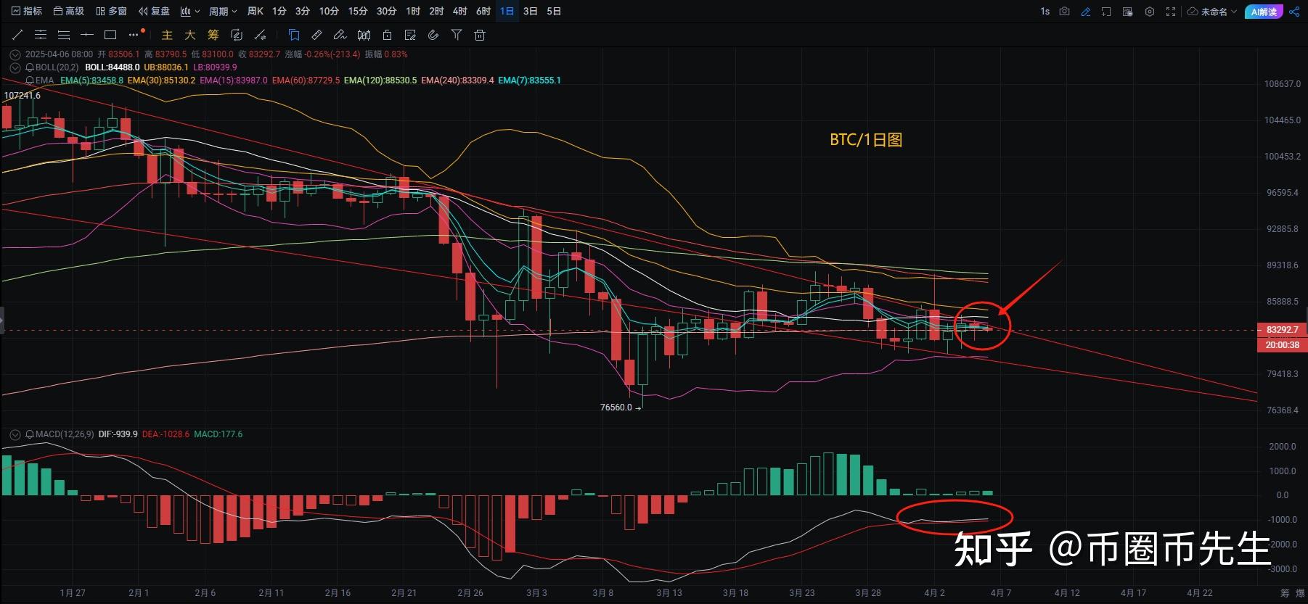Open the 指标 indicators menu

[27, 12]
